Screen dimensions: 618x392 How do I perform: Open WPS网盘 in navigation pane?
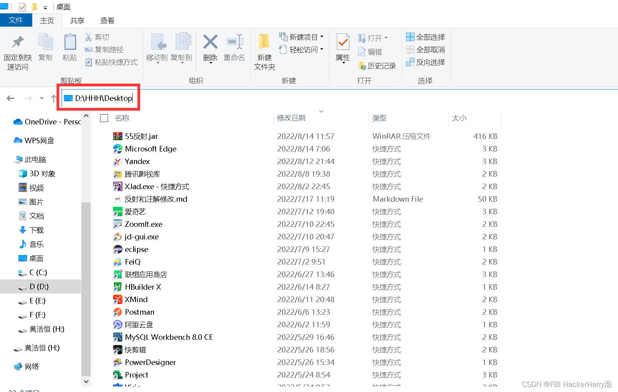tap(34, 140)
